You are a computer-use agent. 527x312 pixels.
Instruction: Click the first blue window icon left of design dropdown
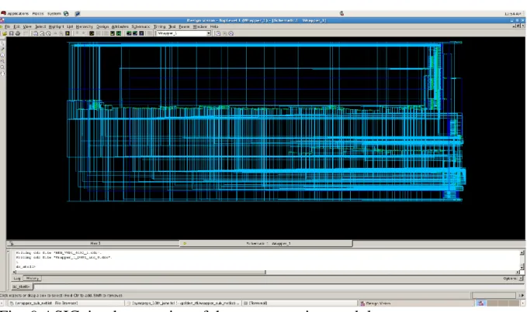129,33
